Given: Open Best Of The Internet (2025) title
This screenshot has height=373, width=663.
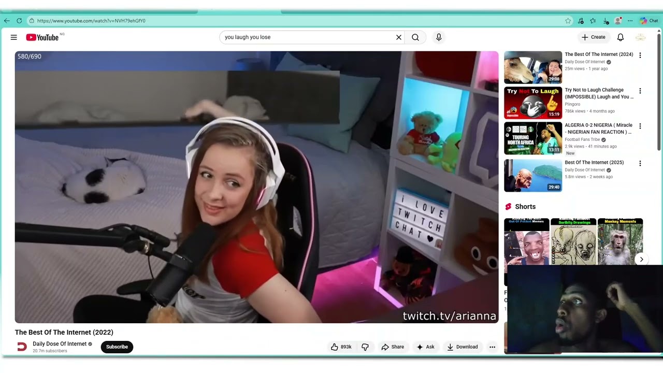Looking at the screenshot, I should tap(594, 163).
